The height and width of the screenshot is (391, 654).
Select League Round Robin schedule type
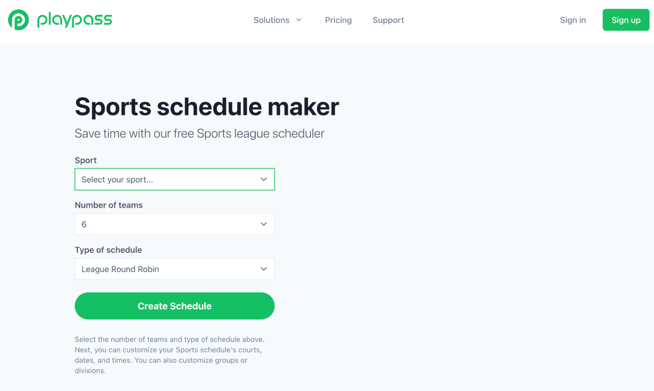click(174, 269)
